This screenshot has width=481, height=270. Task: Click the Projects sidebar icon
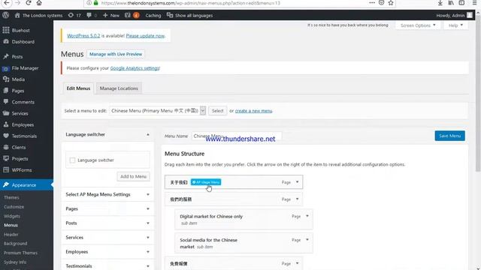click(x=6, y=158)
